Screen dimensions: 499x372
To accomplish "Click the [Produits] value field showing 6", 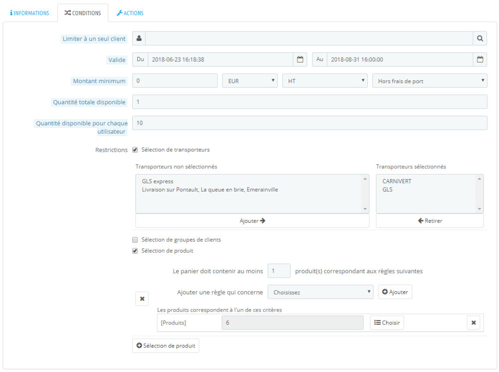I will pos(292,323).
